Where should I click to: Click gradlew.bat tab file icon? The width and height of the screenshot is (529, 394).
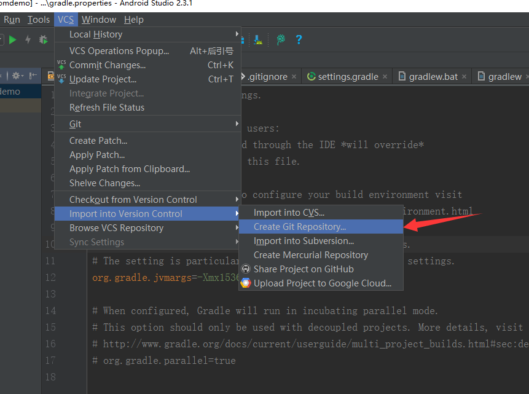pos(402,76)
